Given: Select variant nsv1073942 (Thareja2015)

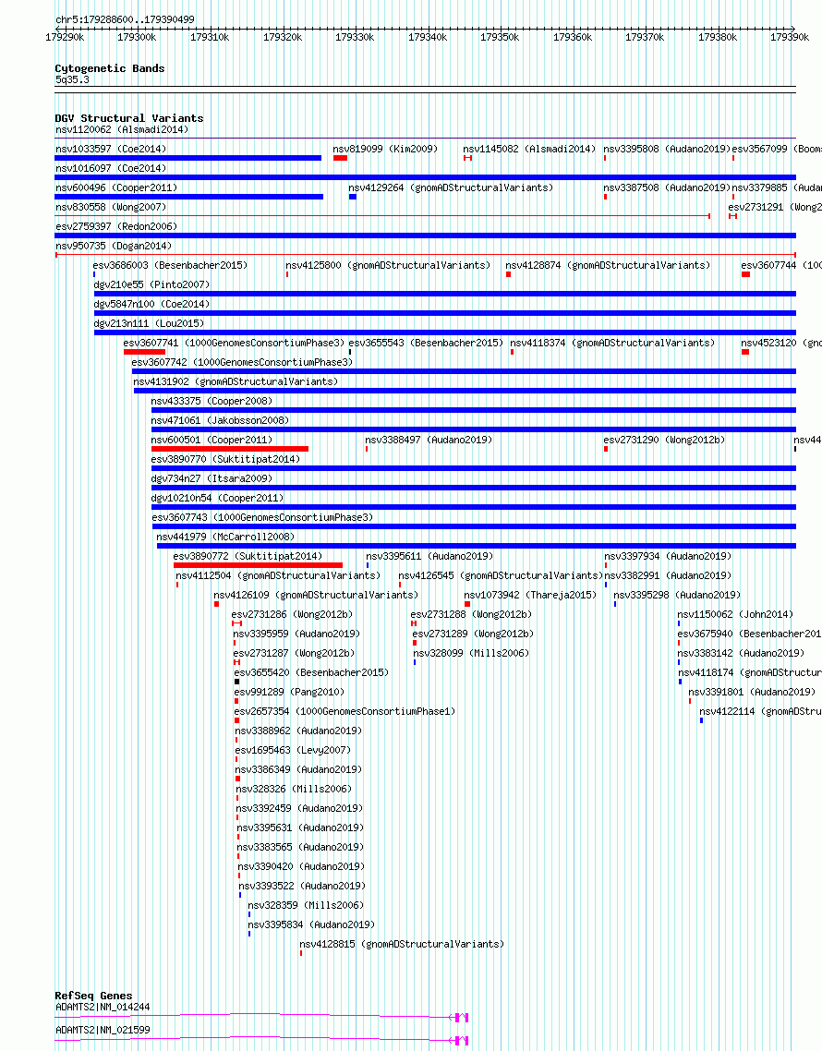Looking at the screenshot, I should [529, 596].
